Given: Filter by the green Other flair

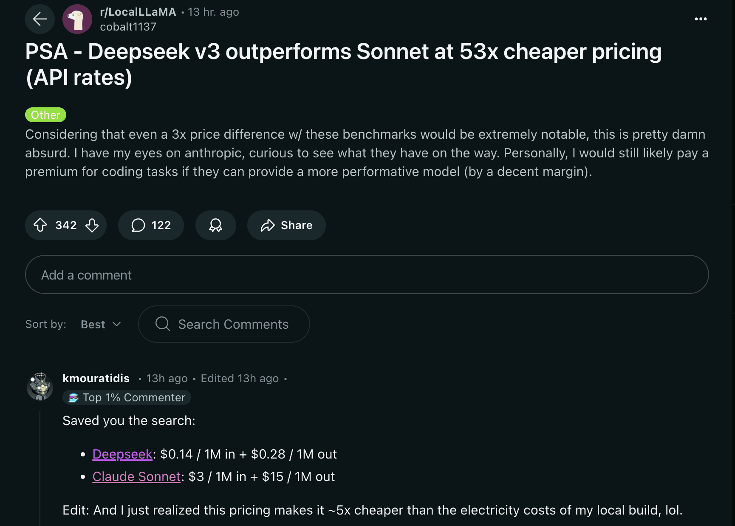Looking at the screenshot, I should click(45, 115).
